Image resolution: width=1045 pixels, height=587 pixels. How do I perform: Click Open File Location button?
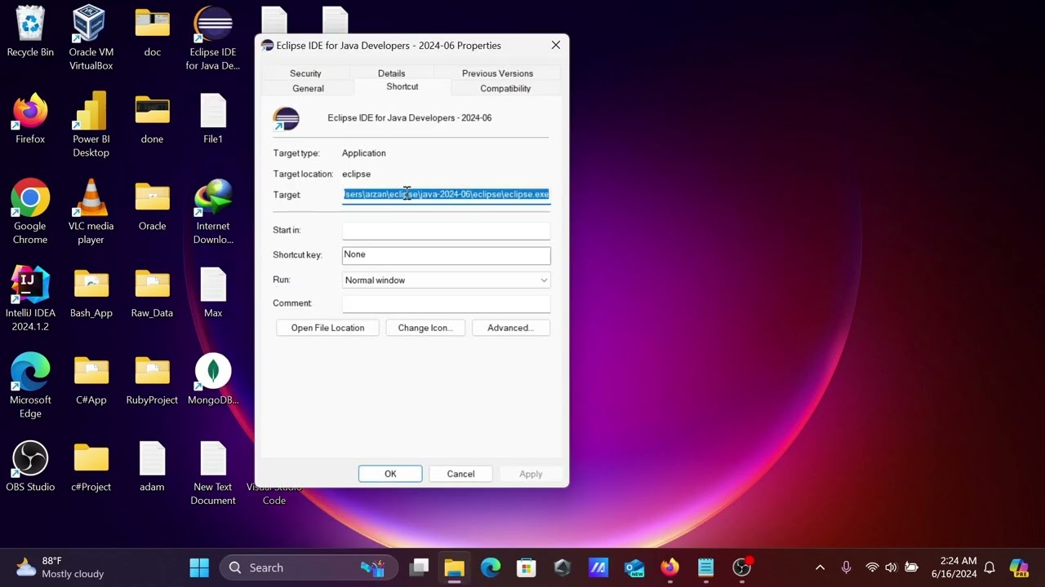pos(327,328)
